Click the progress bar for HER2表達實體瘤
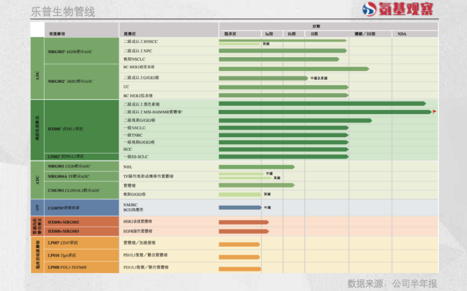The height and width of the screenshot is (291, 467). [244, 222]
